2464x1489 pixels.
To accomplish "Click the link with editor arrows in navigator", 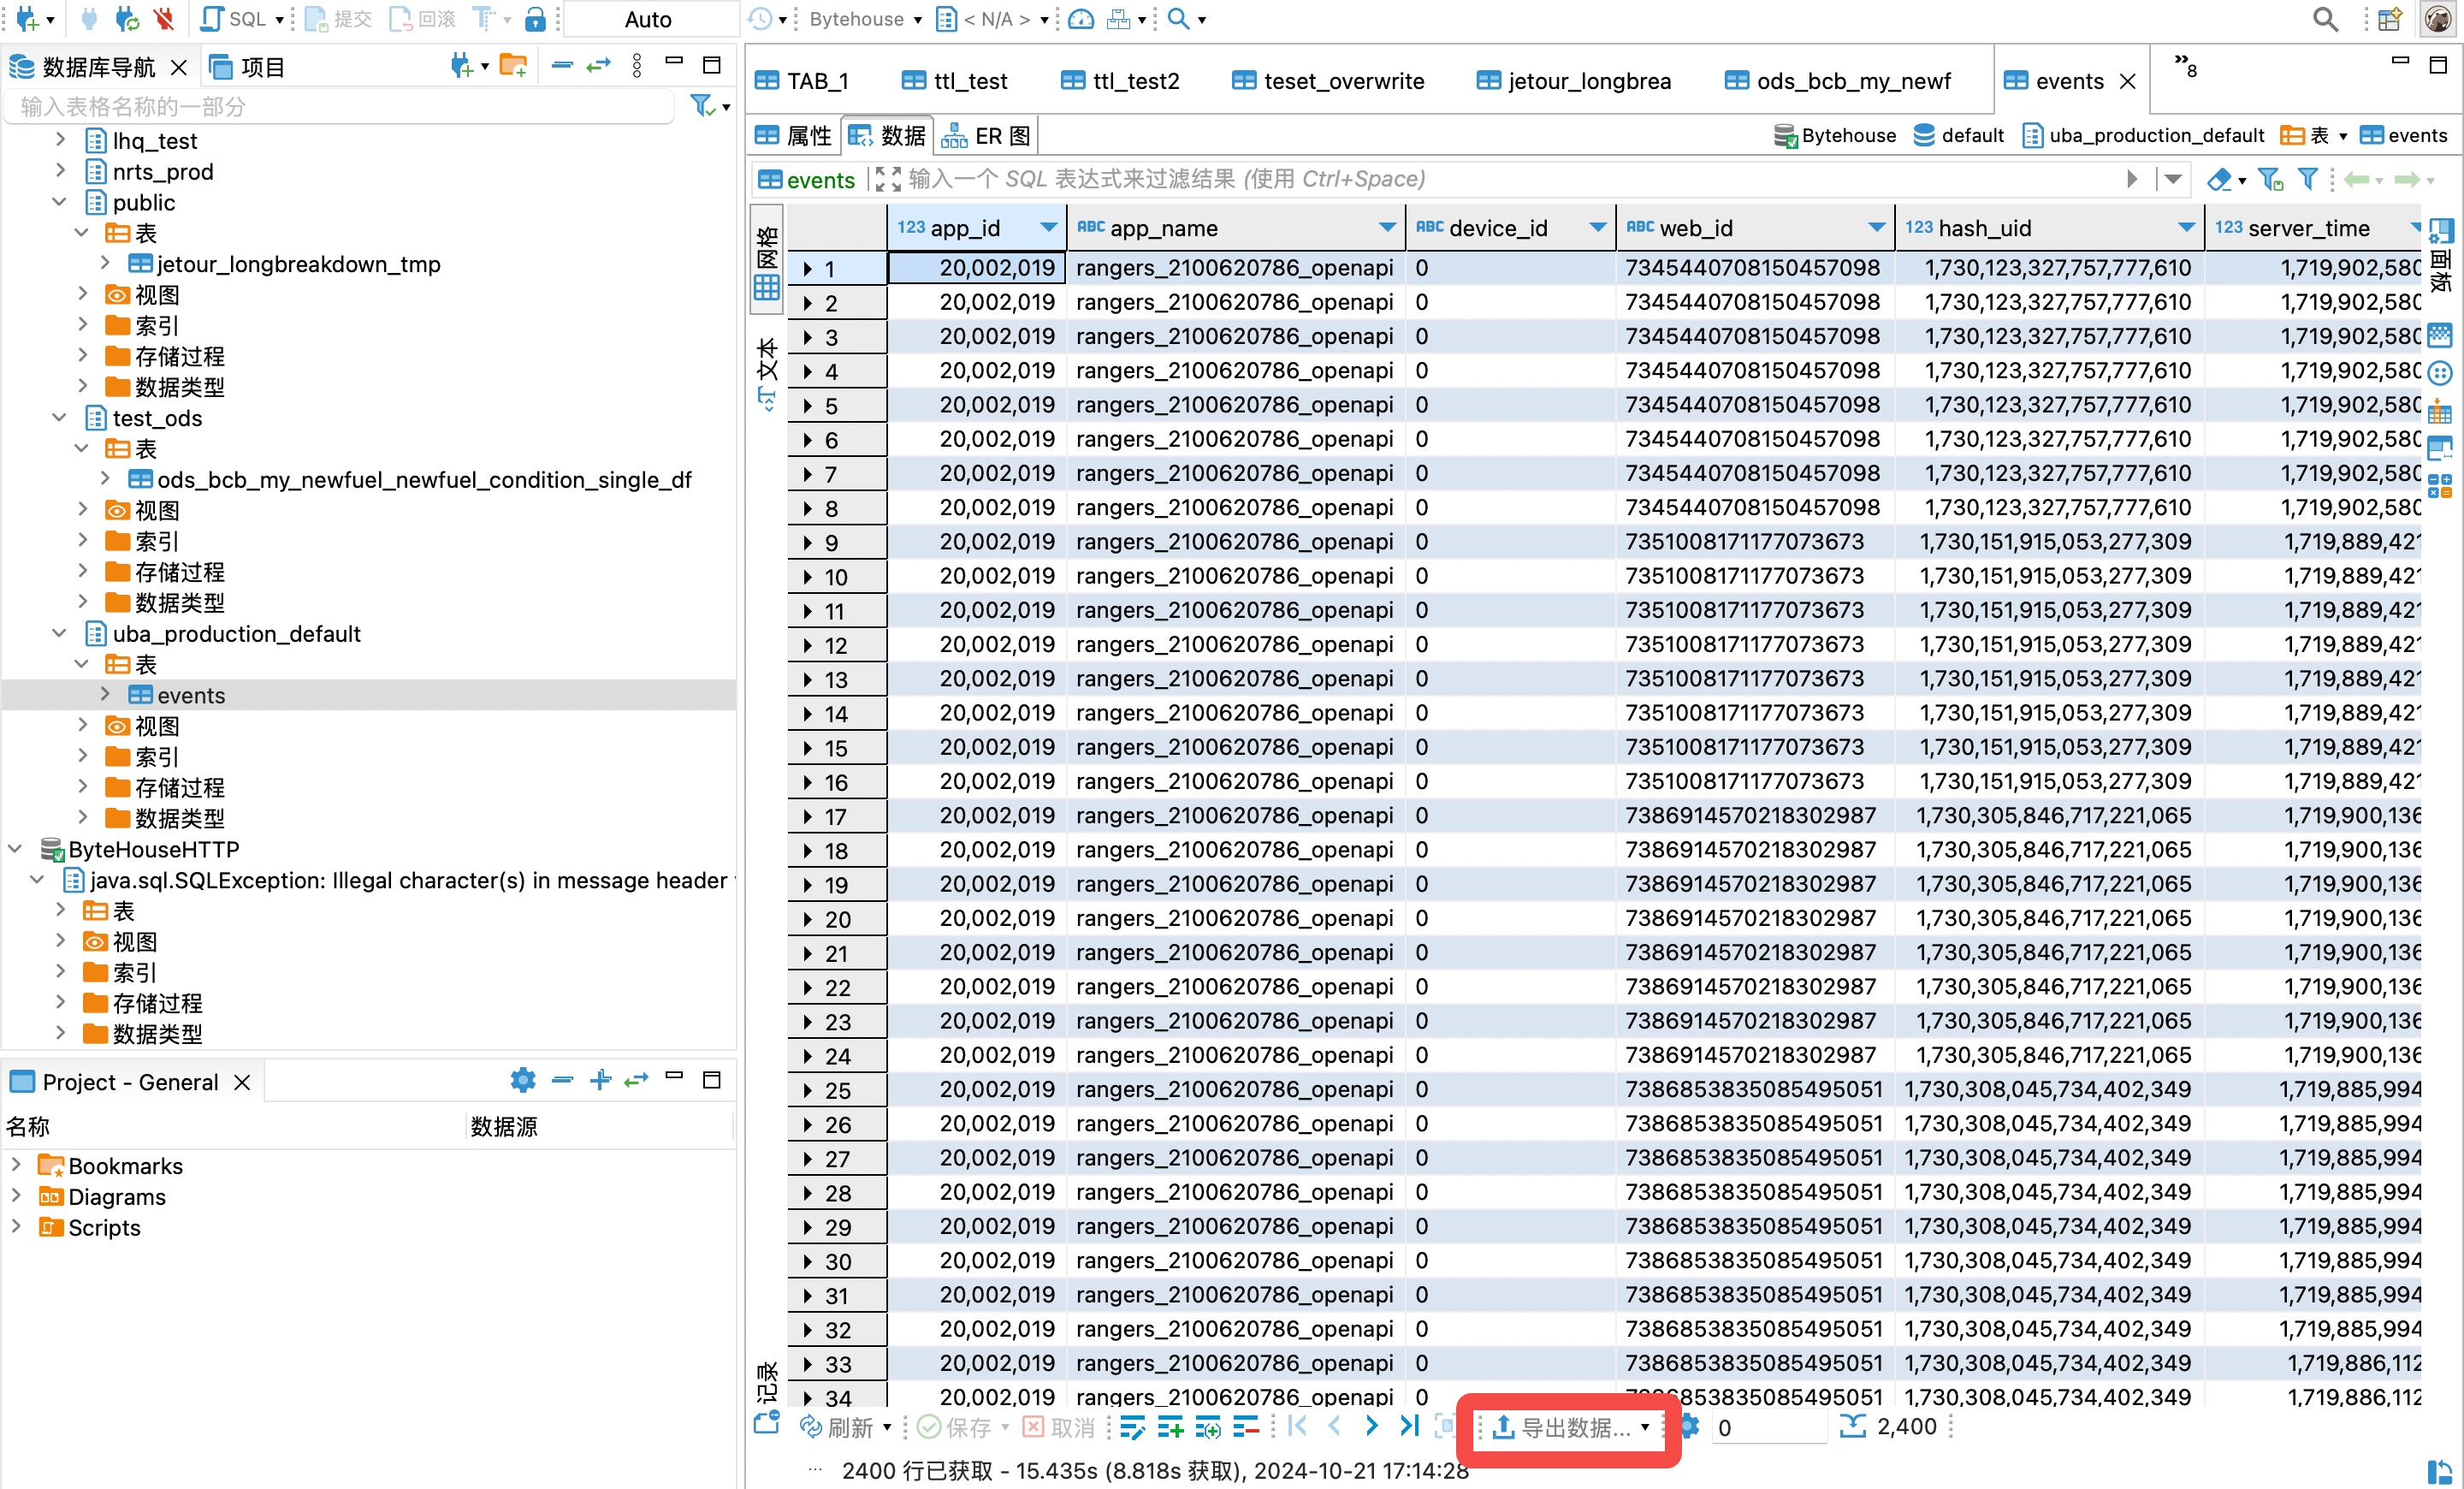I will [x=598, y=66].
